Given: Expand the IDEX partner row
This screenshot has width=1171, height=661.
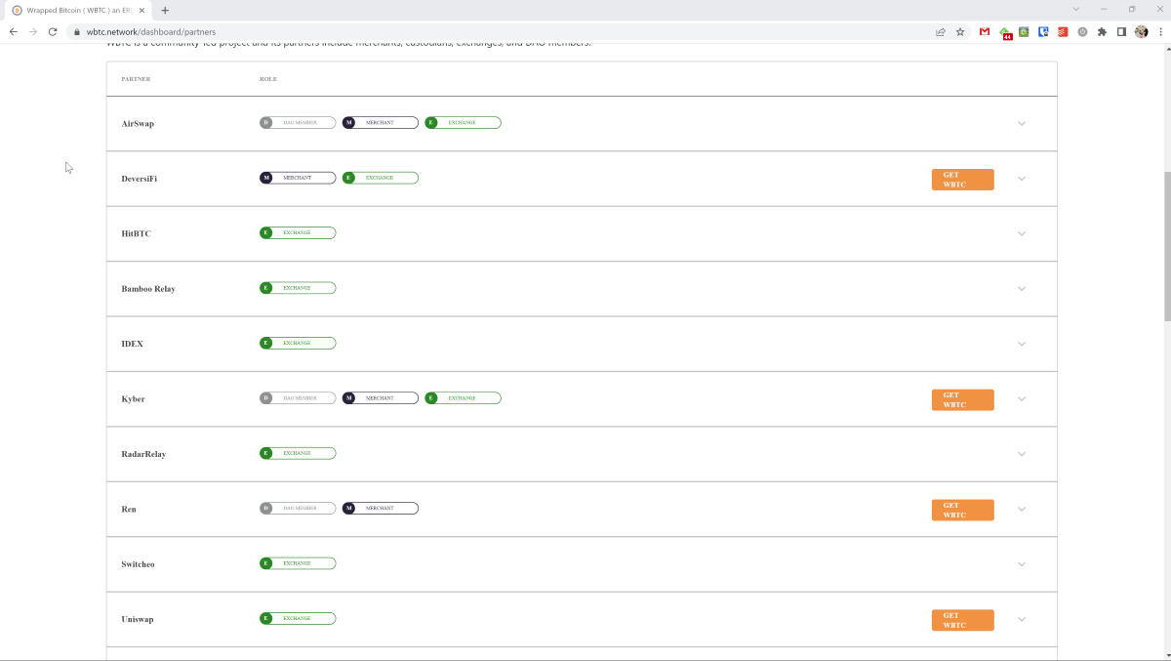Looking at the screenshot, I should point(1022,344).
